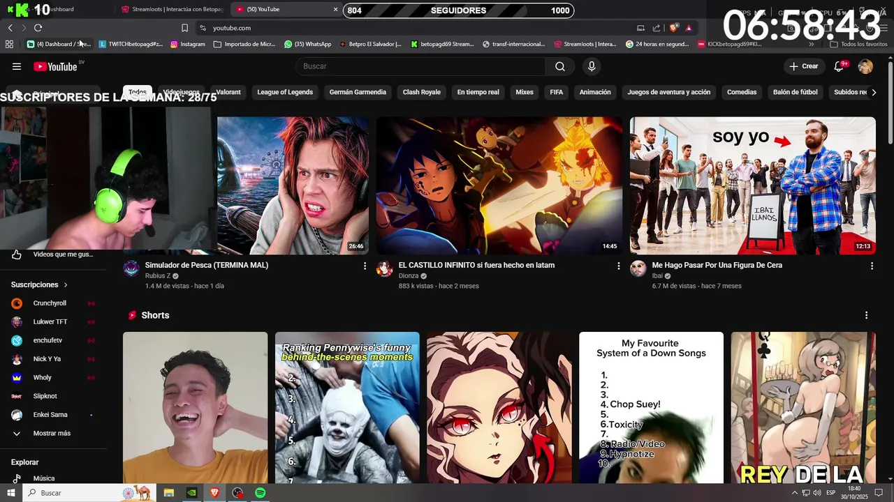The image size is (894, 502).
Task: Select the Animación filter chip
Action: [595, 92]
